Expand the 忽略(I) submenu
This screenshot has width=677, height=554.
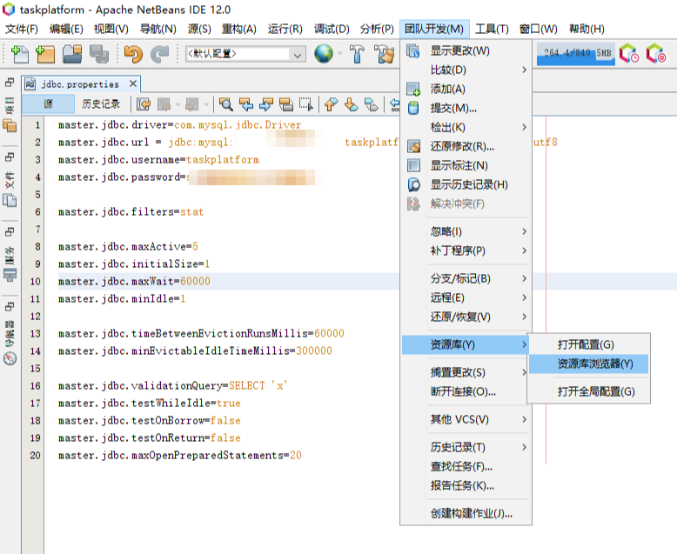466,231
